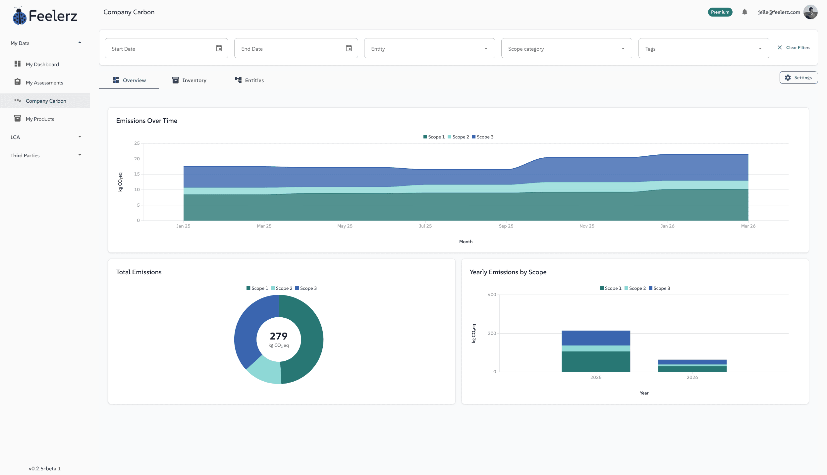Toggle Scope 3 in Total Emissions legend

306,288
